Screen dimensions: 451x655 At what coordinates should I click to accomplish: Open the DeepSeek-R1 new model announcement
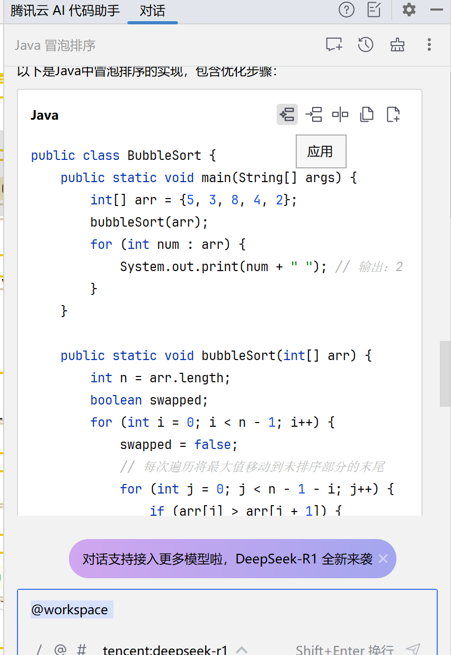pyautogui.click(x=227, y=559)
